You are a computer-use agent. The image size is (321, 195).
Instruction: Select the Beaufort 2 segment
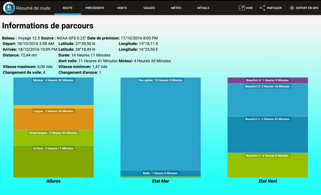click(268, 135)
